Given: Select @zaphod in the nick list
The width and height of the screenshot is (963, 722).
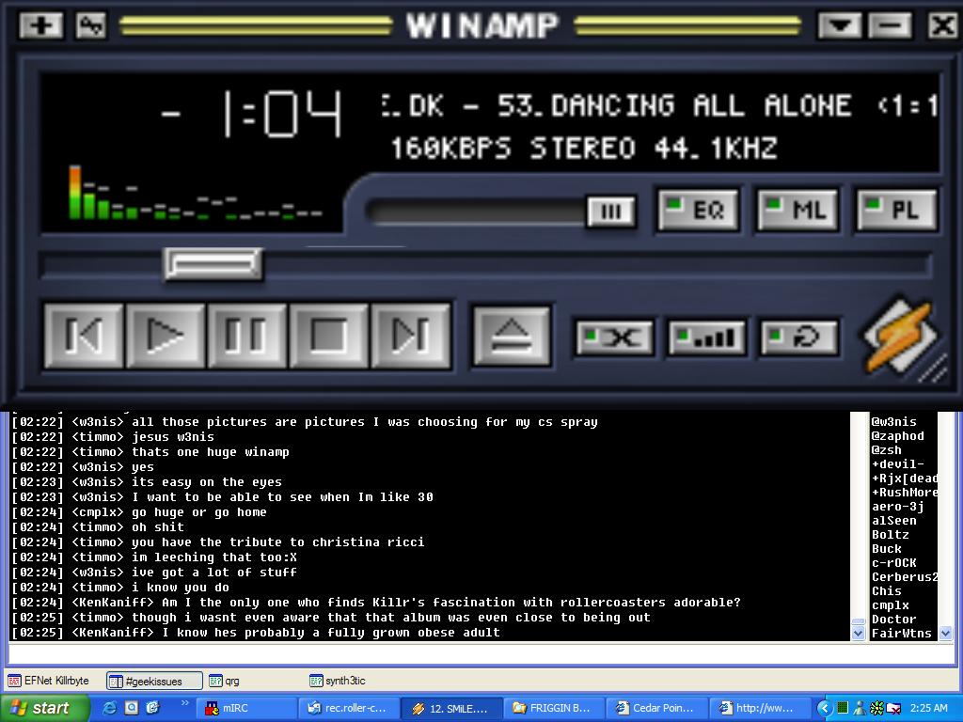Looking at the screenshot, I should [x=897, y=436].
